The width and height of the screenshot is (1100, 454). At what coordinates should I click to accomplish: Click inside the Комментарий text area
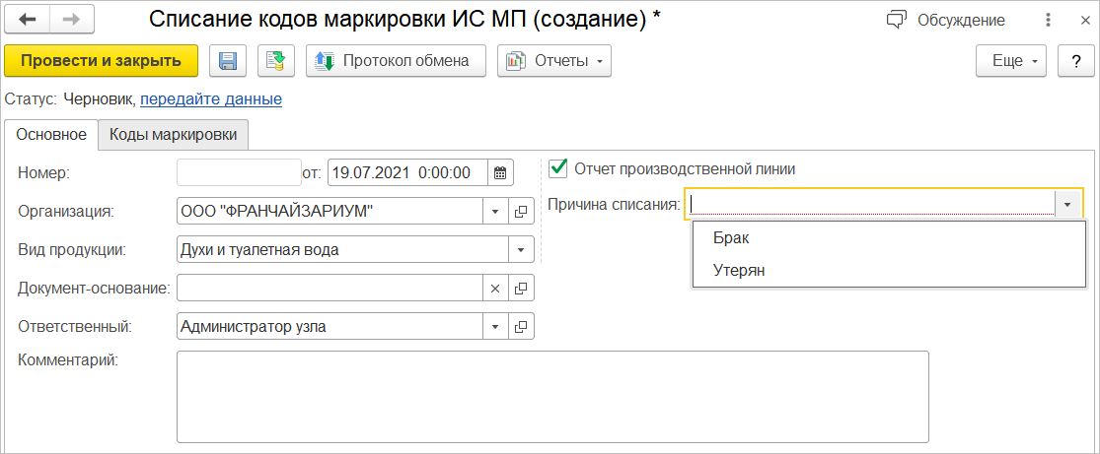tap(552, 397)
